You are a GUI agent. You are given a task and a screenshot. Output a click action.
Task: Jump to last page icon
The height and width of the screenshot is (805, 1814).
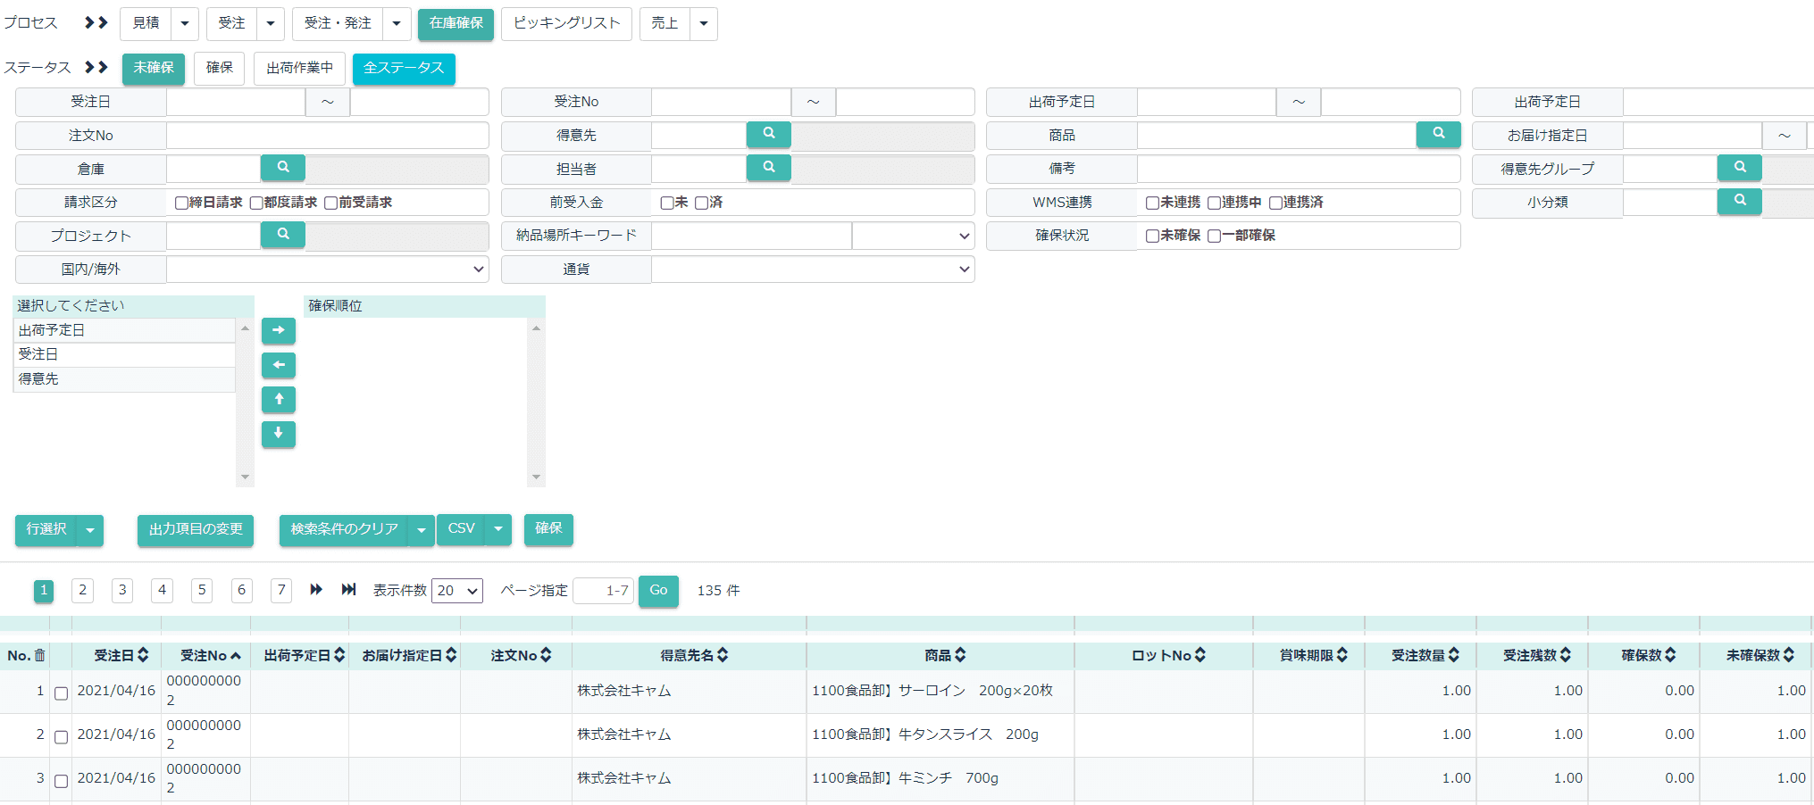point(349,590)
